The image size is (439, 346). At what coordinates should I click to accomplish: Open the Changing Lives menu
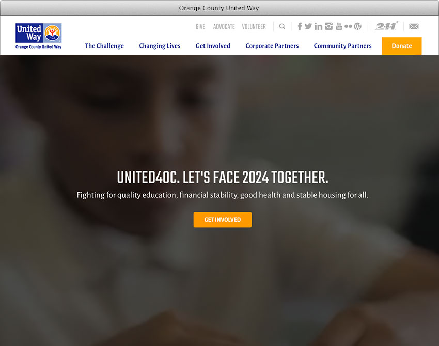[x=160, y=46]
